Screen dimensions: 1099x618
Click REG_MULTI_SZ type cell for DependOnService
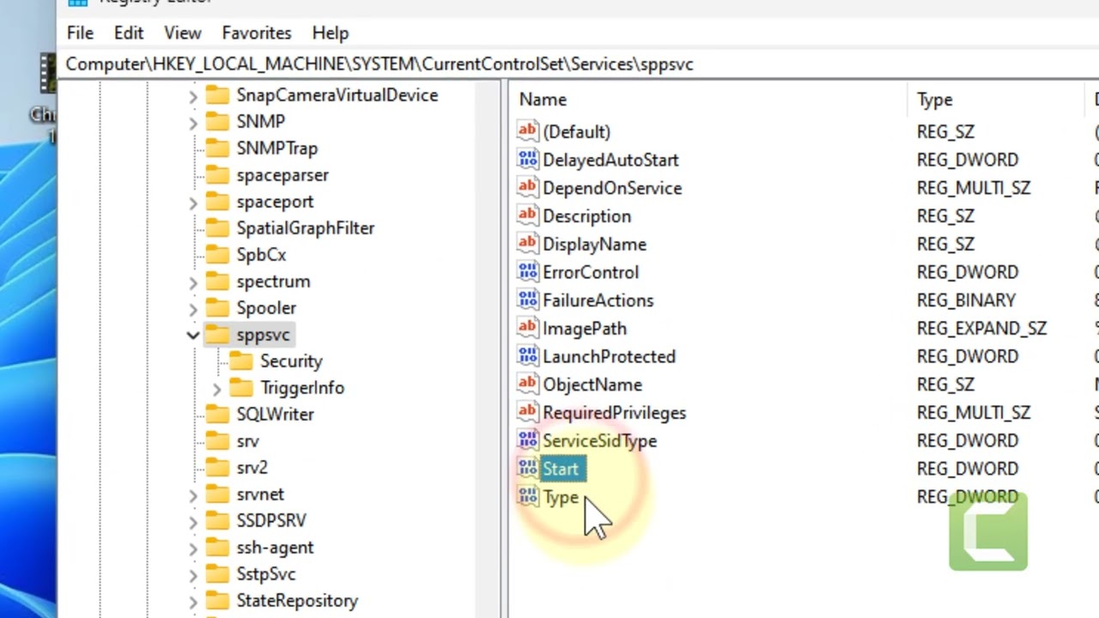point(974,188)
